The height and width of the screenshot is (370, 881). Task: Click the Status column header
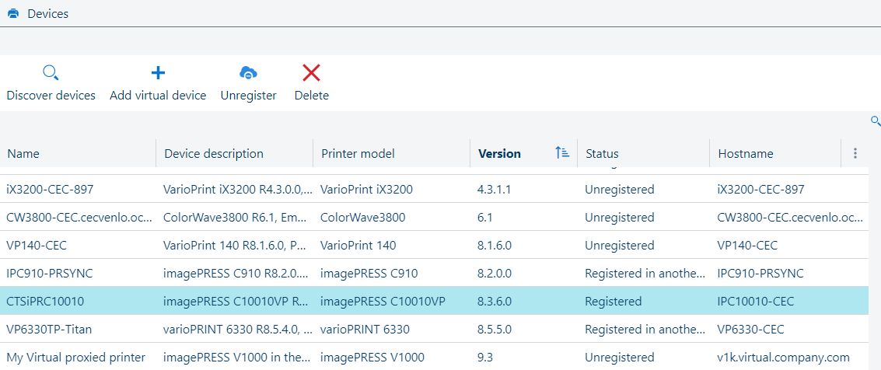(x=602, y=154)
